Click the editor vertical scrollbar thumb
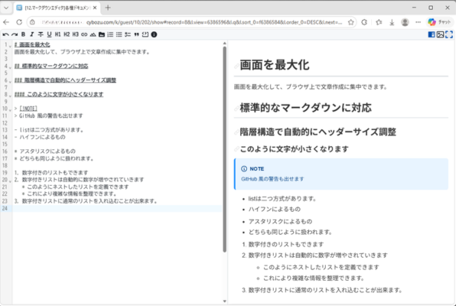The height and width of the screenshot is (306, 459). point(224,148)
